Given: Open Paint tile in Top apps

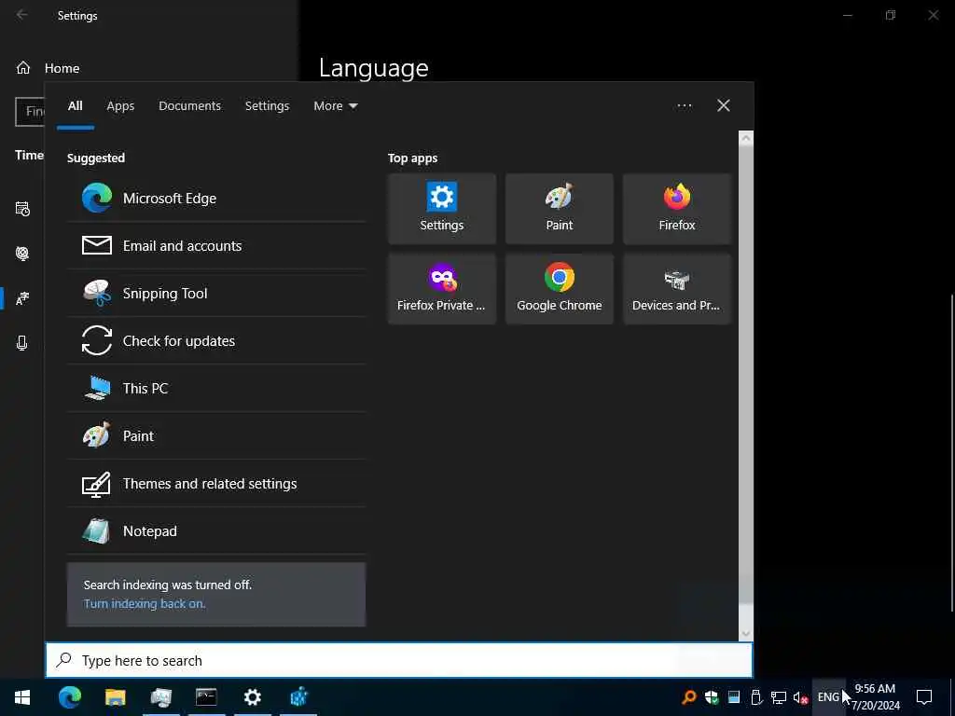Looking at the screenshot, I should click(x=560, y=209).
